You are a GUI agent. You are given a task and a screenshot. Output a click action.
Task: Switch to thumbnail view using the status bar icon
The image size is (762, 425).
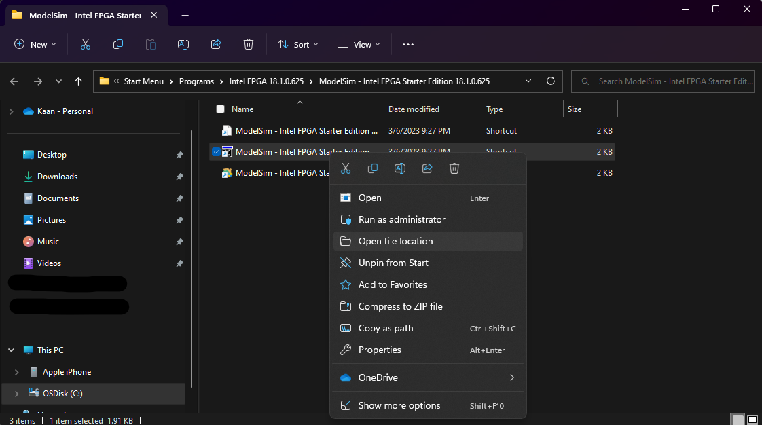click(752, 420)
